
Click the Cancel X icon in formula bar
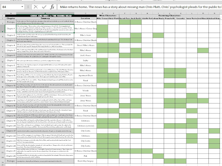point(36,7)
